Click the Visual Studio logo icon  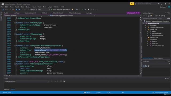coord(2,4)
